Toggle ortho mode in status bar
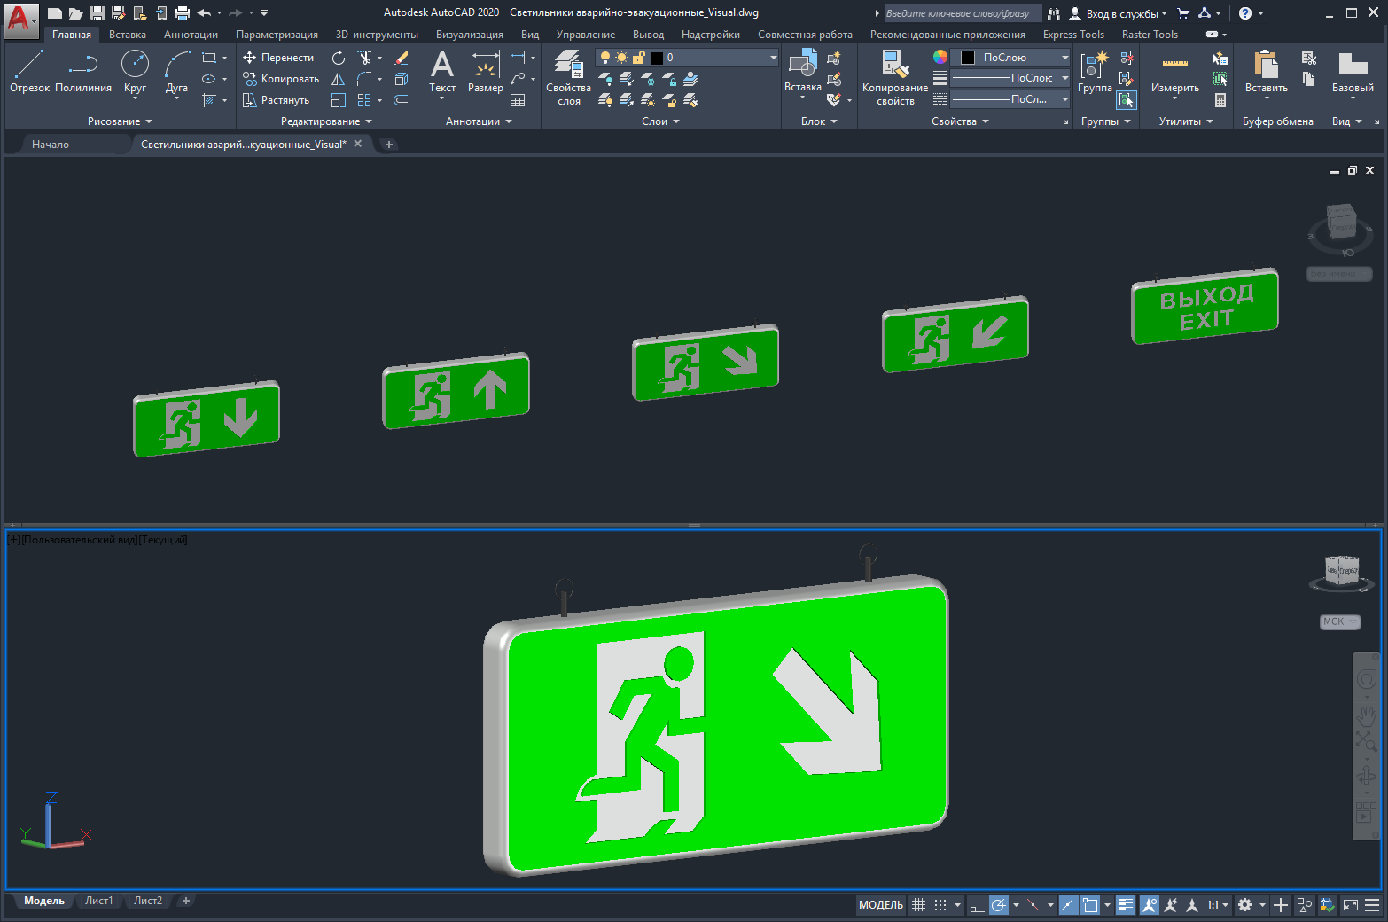Image resolution: width=1388 pixels, height=922 pixels. [976, 905]
